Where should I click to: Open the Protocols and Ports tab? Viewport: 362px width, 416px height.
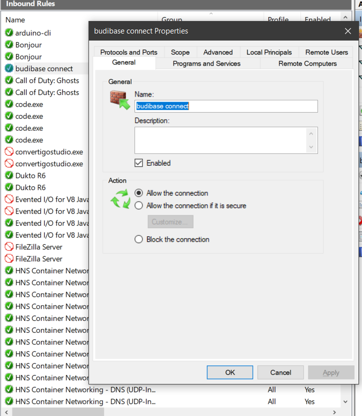[129, 52]
